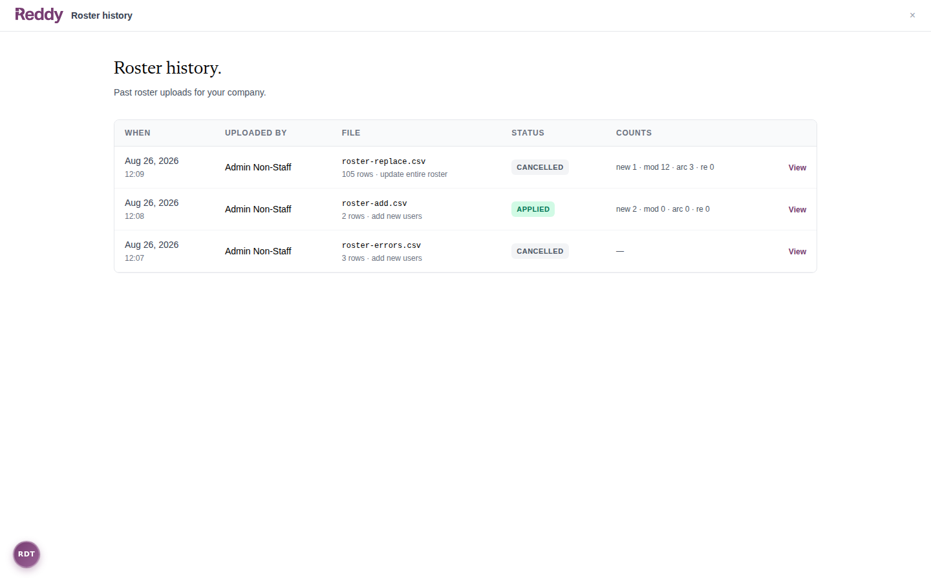The height and width of the screenshot is (581, 931).
Task: Click counts 'new 2 · mod 0 · arc 0 · re 0'
Action: point(663,209)
